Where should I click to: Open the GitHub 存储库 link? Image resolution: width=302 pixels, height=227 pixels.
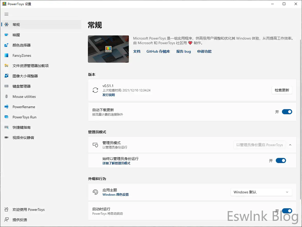coord(158,51)
